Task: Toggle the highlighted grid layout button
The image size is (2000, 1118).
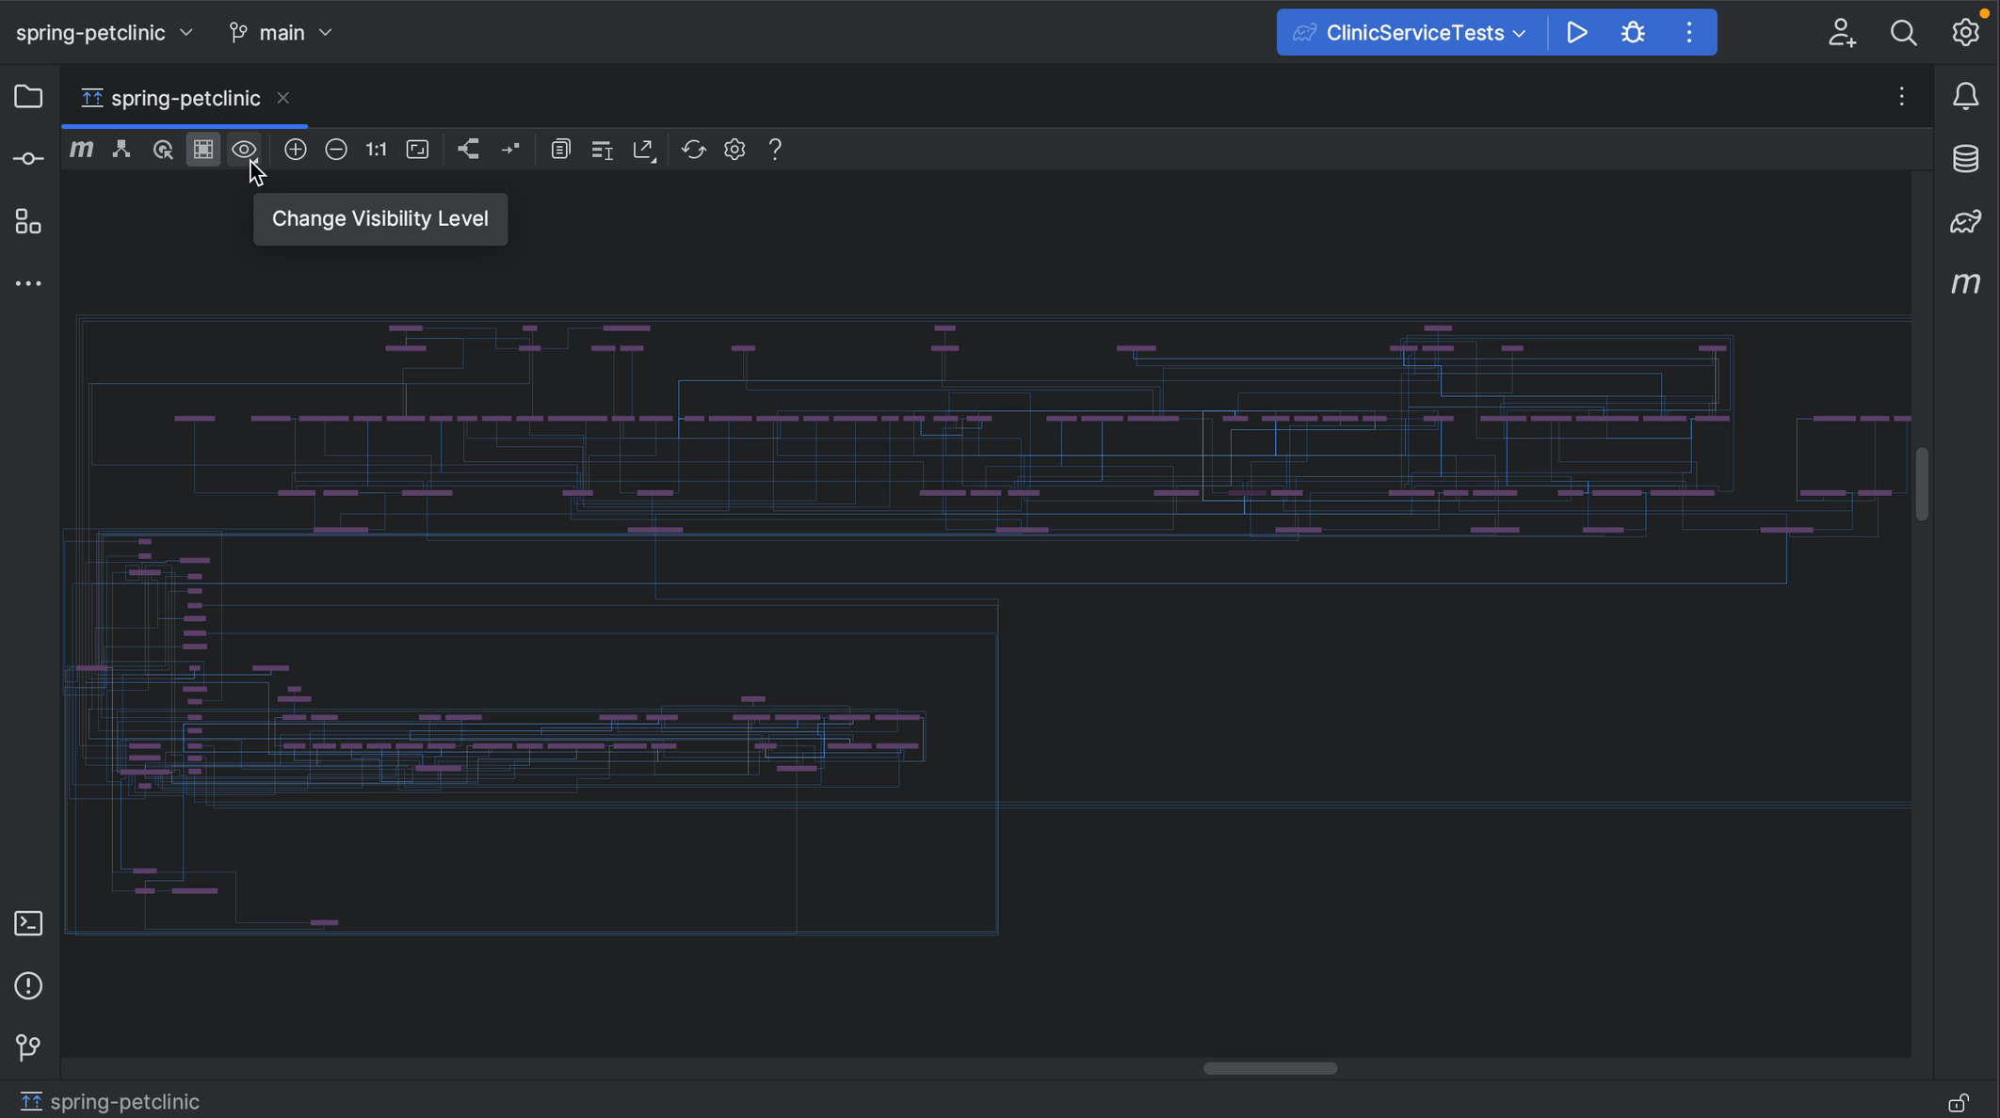Action: click(203, 150)
